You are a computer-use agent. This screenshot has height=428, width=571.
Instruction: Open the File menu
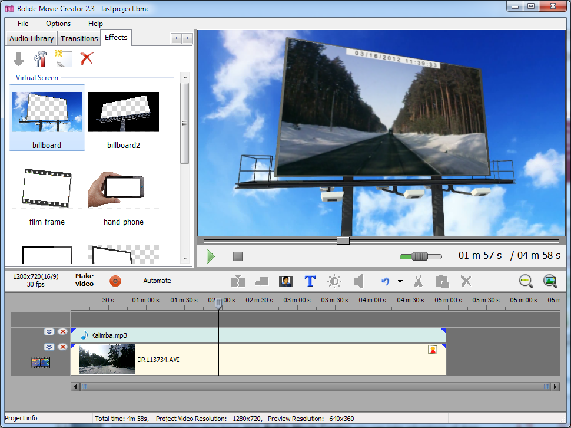point(23,24)
